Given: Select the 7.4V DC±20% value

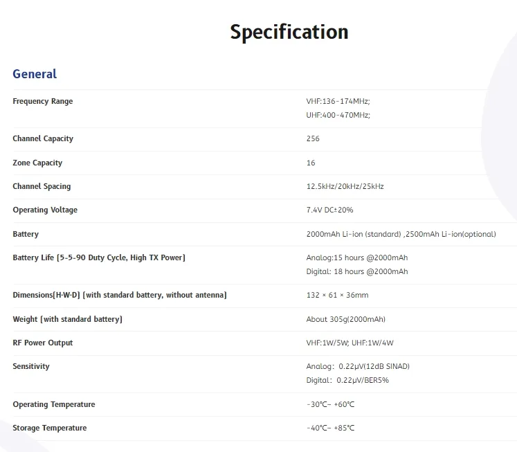Looking at the screenshot, I should point(329,210).
